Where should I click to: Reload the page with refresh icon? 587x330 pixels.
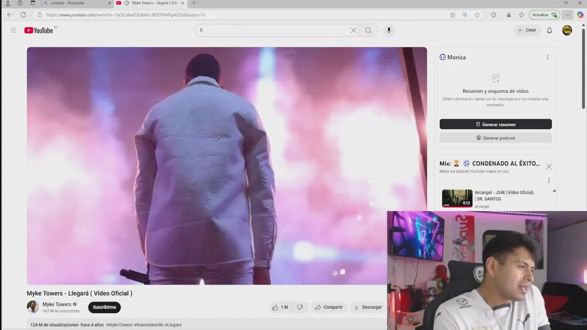23,15
